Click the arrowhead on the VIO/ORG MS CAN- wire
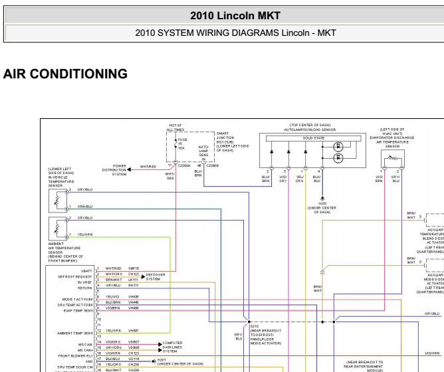The width and height of the screenshot is (444, 372). (x=160, y=345)
